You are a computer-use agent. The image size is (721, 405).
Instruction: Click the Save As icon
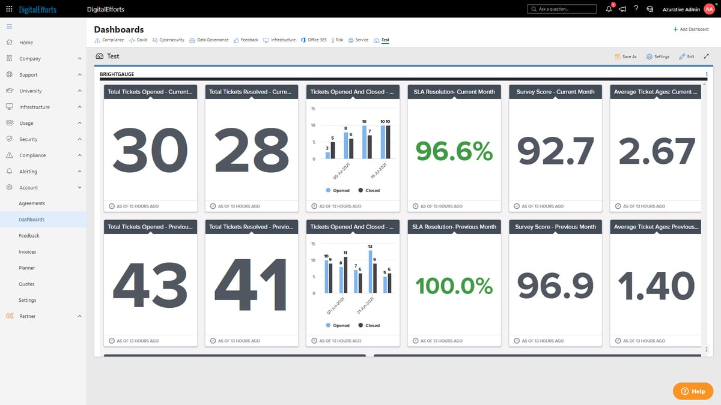(625, 56)
